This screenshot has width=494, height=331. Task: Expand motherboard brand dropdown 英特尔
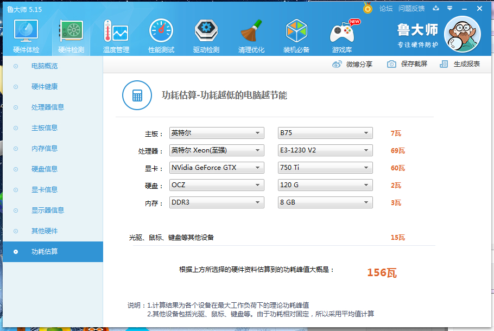point(217,133)
